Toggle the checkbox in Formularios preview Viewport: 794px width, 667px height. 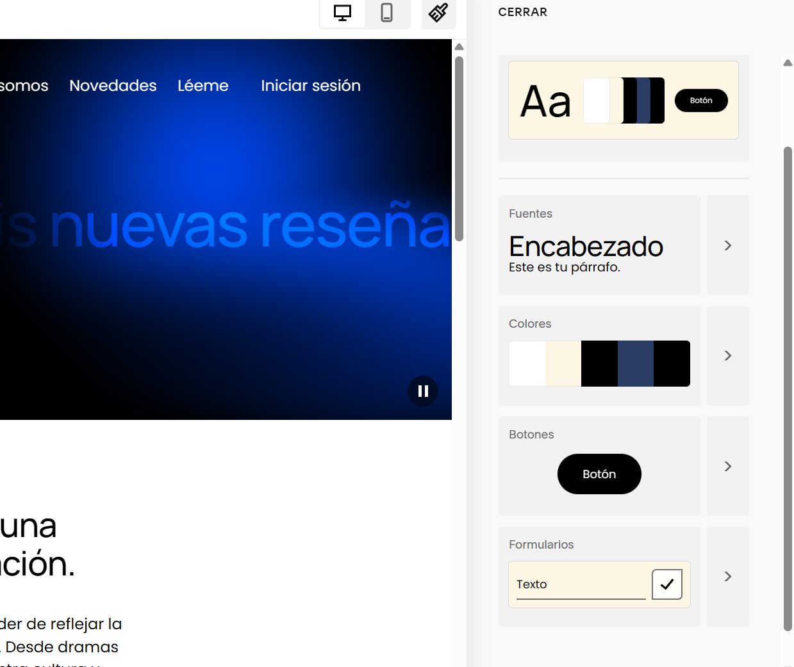pos(666,584)
